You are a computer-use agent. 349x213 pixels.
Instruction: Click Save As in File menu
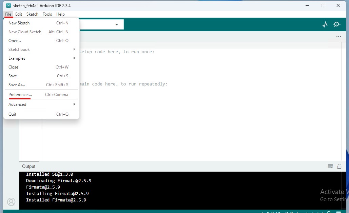pyautogui.click(x=17, y=85)
